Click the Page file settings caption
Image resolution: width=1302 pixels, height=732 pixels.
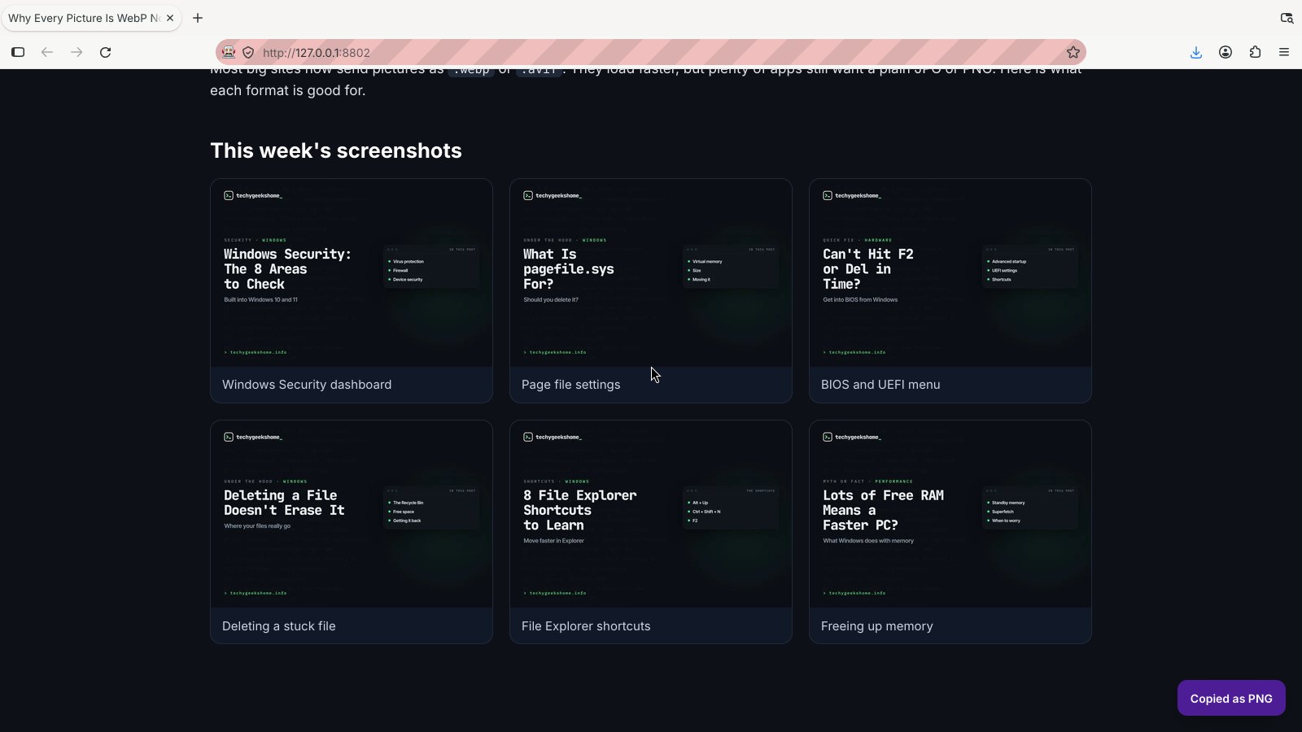point(570,385)
